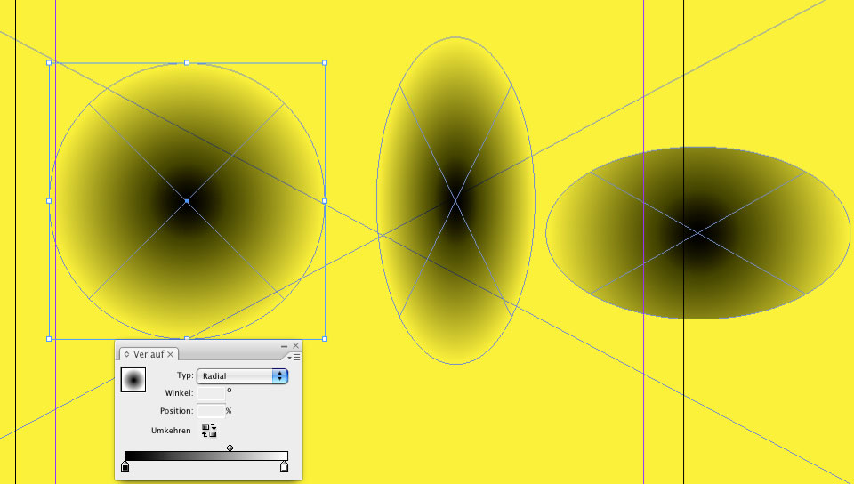Screen dimensions: 854x484
Task: Click the center of the wide horizontal ellipse
Action: pos(697,232)
